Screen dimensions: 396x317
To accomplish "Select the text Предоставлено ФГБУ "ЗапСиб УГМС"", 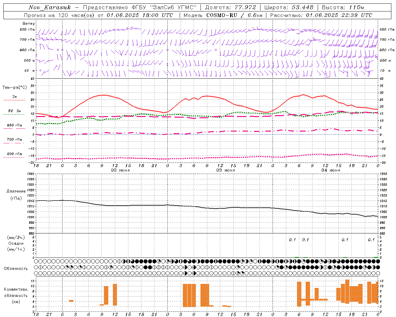I will pyautogui.click(x=140, y=7).
